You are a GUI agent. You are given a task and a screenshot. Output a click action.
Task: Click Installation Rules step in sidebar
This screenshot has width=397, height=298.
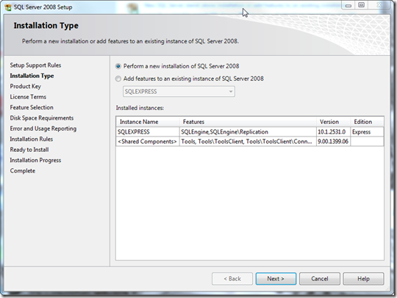[32, 139]
